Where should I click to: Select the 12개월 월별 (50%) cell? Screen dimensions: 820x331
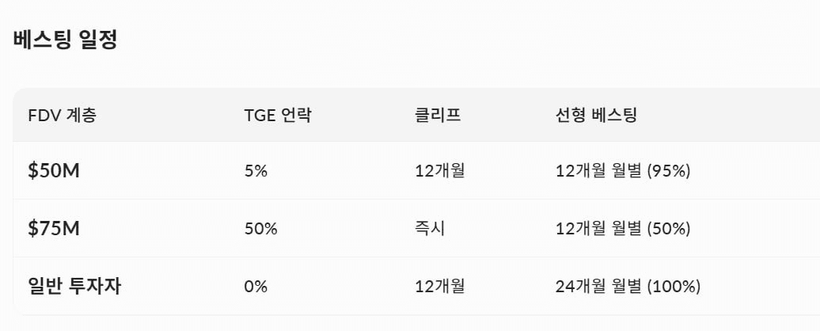pos(624,228)
